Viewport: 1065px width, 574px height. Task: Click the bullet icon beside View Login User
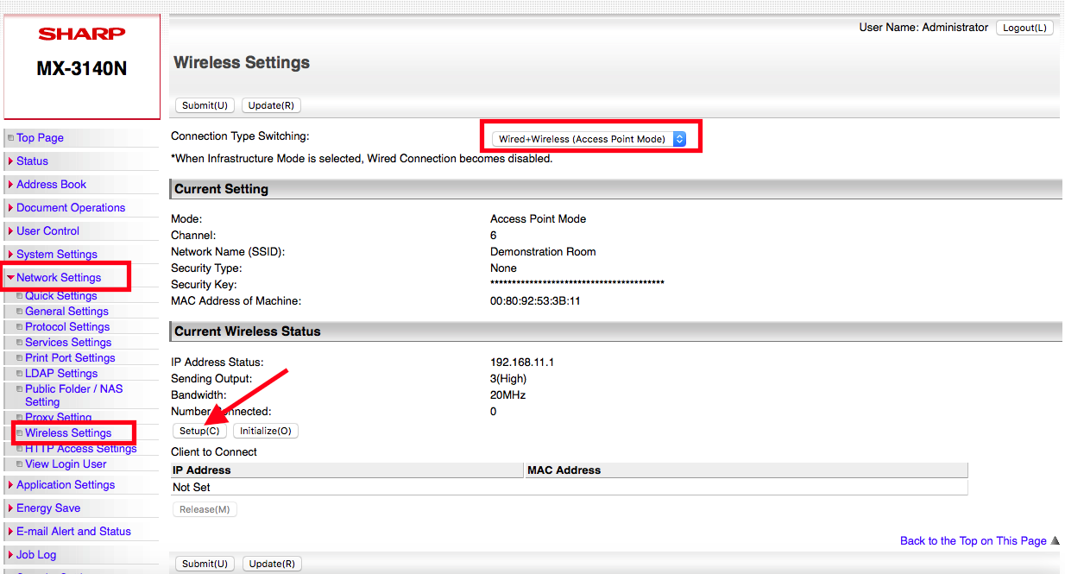(x=20, y=464)
